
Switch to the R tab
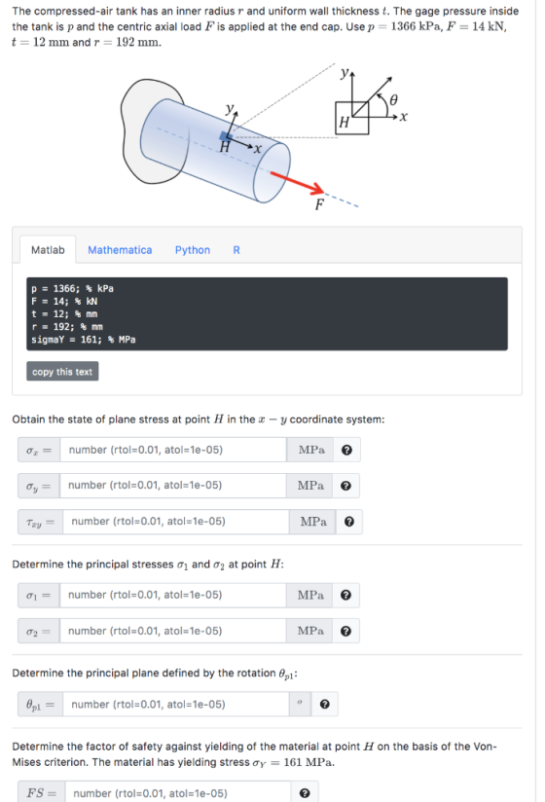[236, 250]
